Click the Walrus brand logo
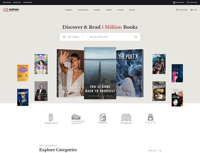 (150, 119)
